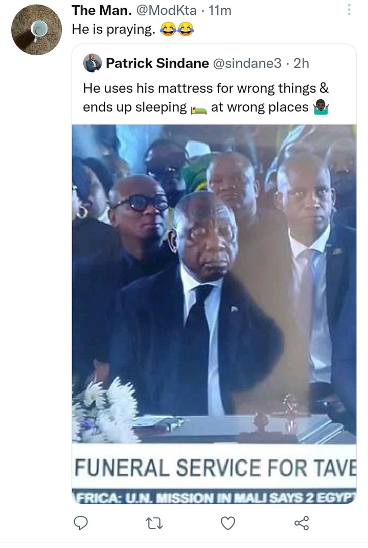Retweet this post using the retweet icon
Screen dimensions: 368x548
tap(154, 523)
